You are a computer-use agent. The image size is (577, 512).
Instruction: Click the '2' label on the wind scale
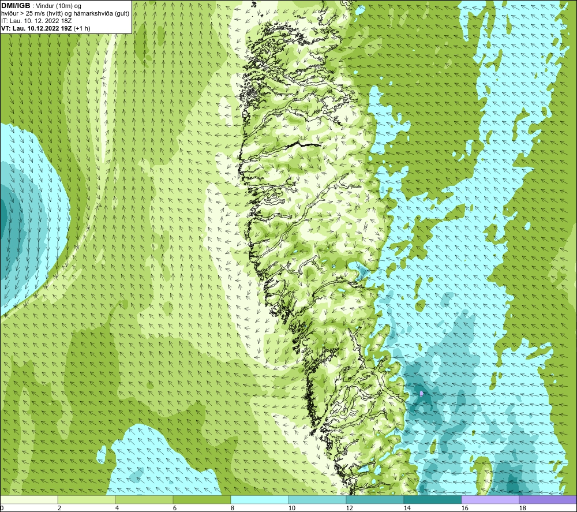(x=59, y=508)
